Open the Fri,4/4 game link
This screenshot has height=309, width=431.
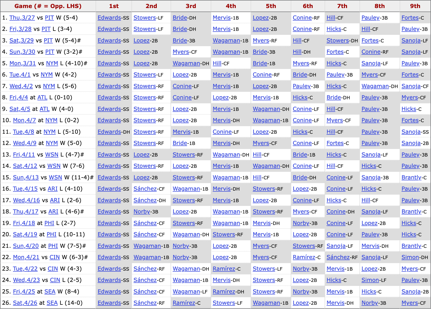click(19, 98)
